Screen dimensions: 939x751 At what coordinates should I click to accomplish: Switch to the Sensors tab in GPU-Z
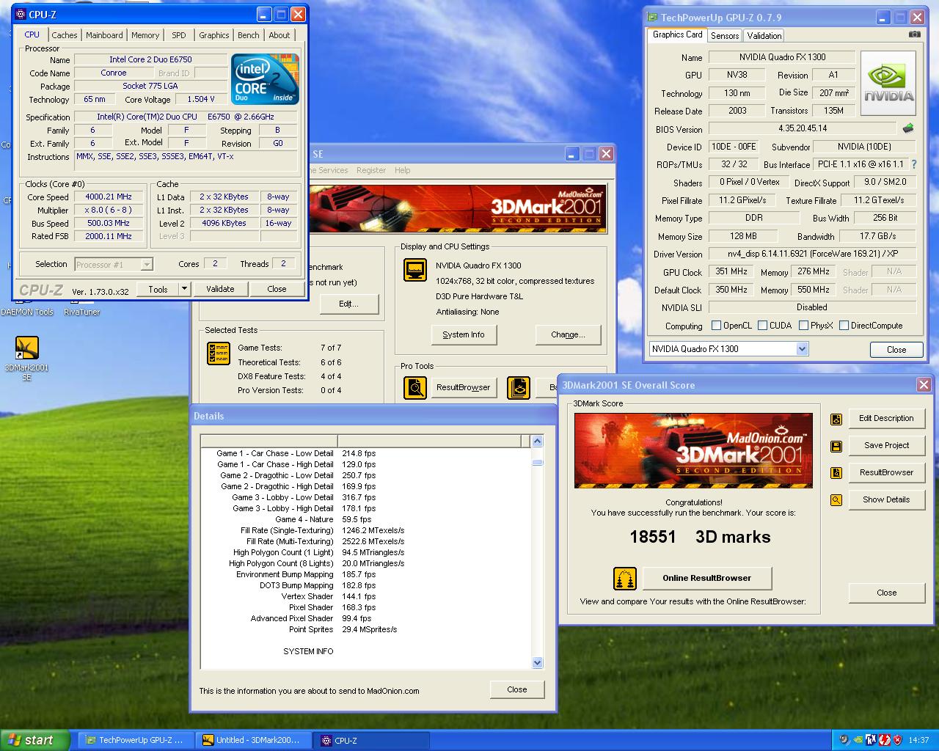[x=725, y=35]
